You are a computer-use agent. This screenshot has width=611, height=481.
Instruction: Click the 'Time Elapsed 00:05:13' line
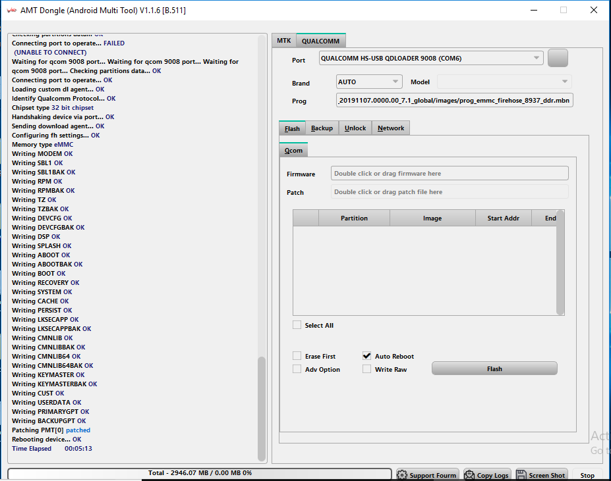click(x=52, y=448)
